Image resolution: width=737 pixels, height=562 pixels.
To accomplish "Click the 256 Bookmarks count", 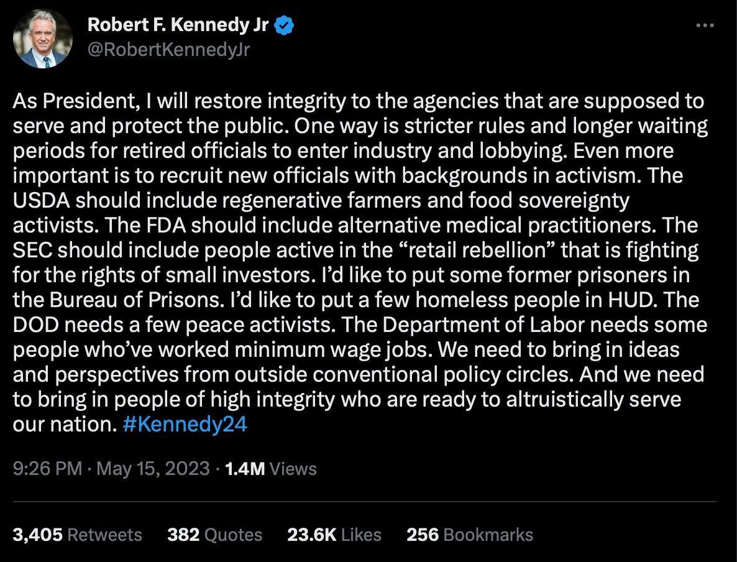I will 469,535.
